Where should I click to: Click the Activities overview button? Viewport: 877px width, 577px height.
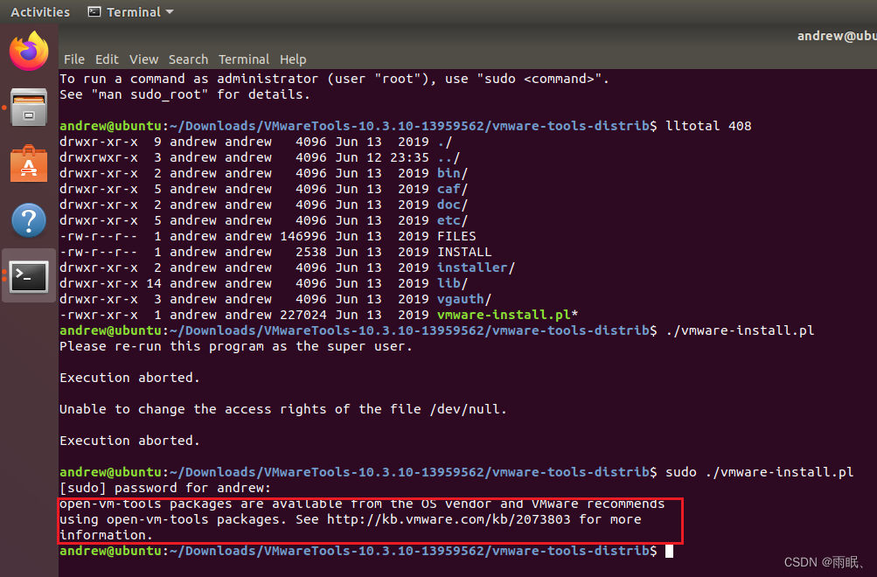[x=40, y=11]
